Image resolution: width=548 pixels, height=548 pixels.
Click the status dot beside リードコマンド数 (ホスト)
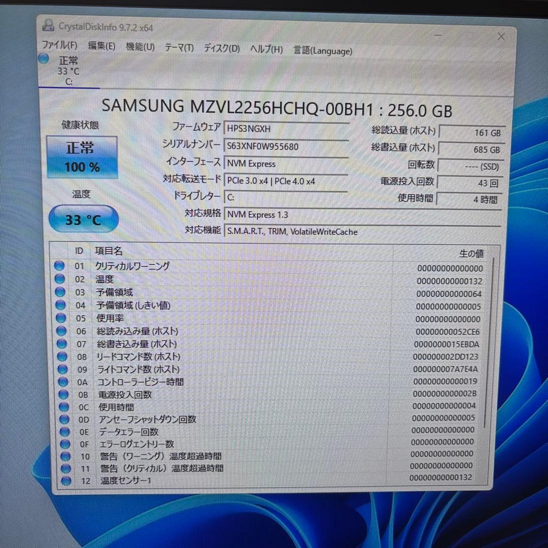(60, 357)
